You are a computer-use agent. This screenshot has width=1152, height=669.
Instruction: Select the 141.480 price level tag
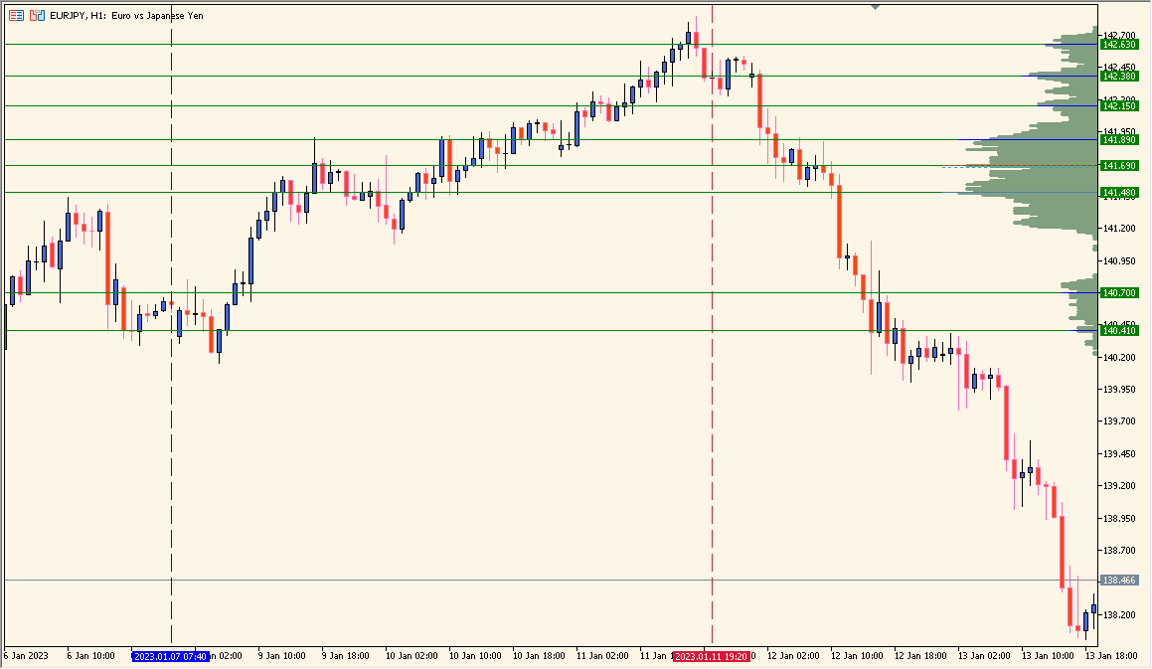1119,192
